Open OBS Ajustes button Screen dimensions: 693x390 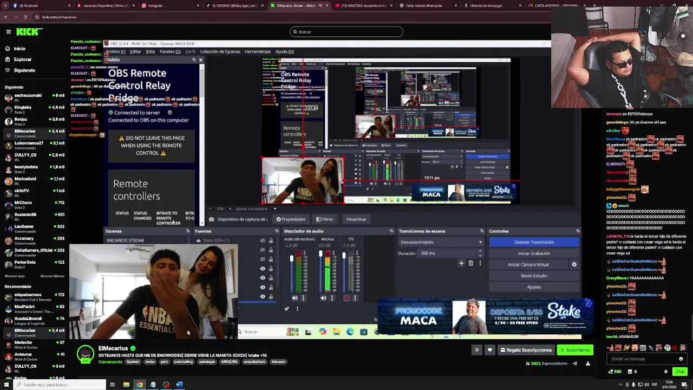pyautogui.click(x=534, y=287)
